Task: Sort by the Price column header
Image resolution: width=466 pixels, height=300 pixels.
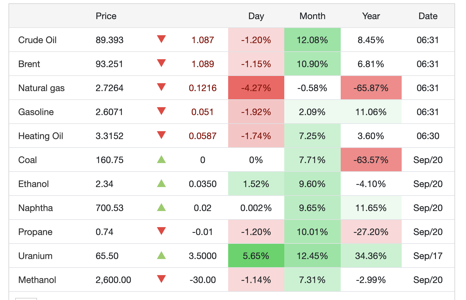Action: point(106,16)
